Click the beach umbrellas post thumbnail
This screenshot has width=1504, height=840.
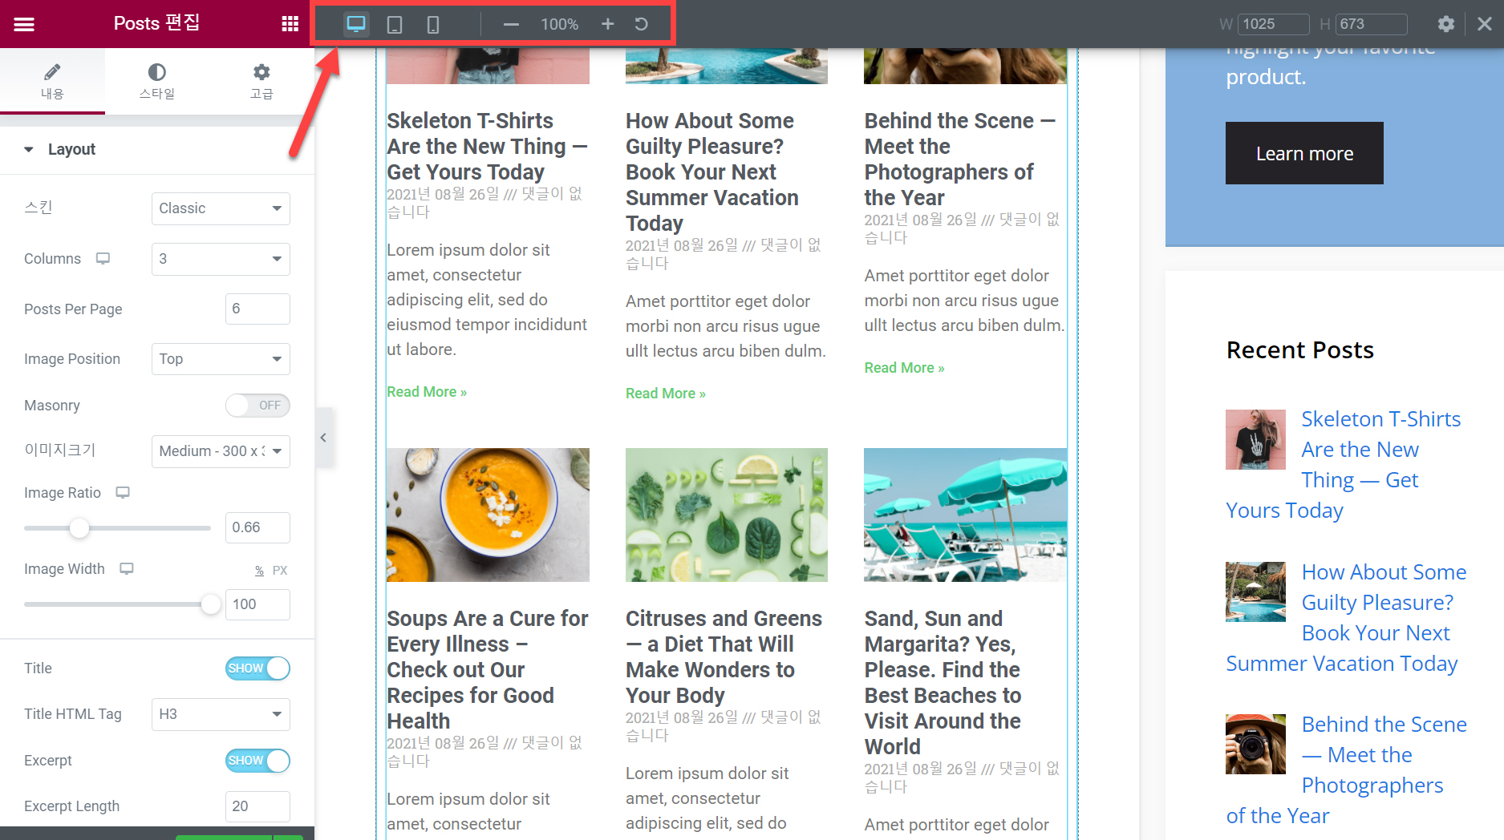point(965,515)
